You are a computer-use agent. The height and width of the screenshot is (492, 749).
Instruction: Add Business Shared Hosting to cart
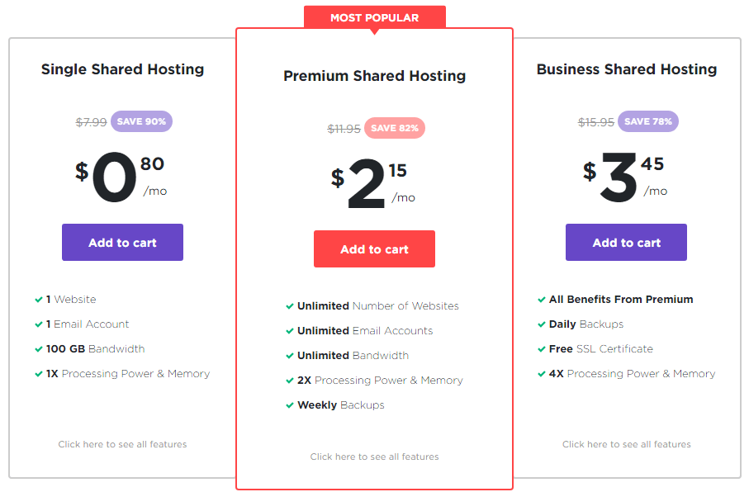coord(626,243)
